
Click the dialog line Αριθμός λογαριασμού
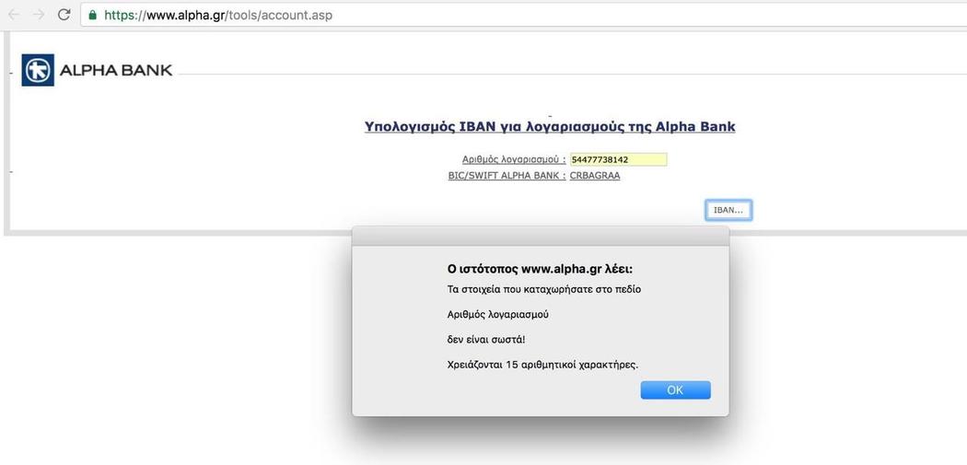(497, 315)
